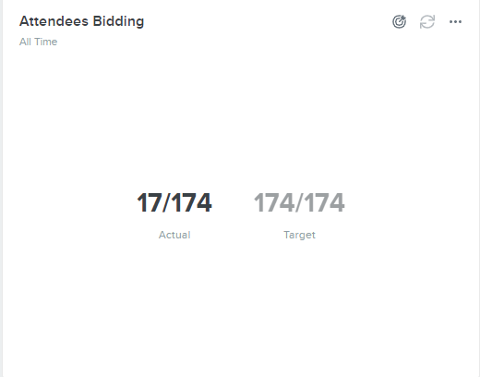Change the All Time period filter
This screenshot has width=480, height=377.
38,42
